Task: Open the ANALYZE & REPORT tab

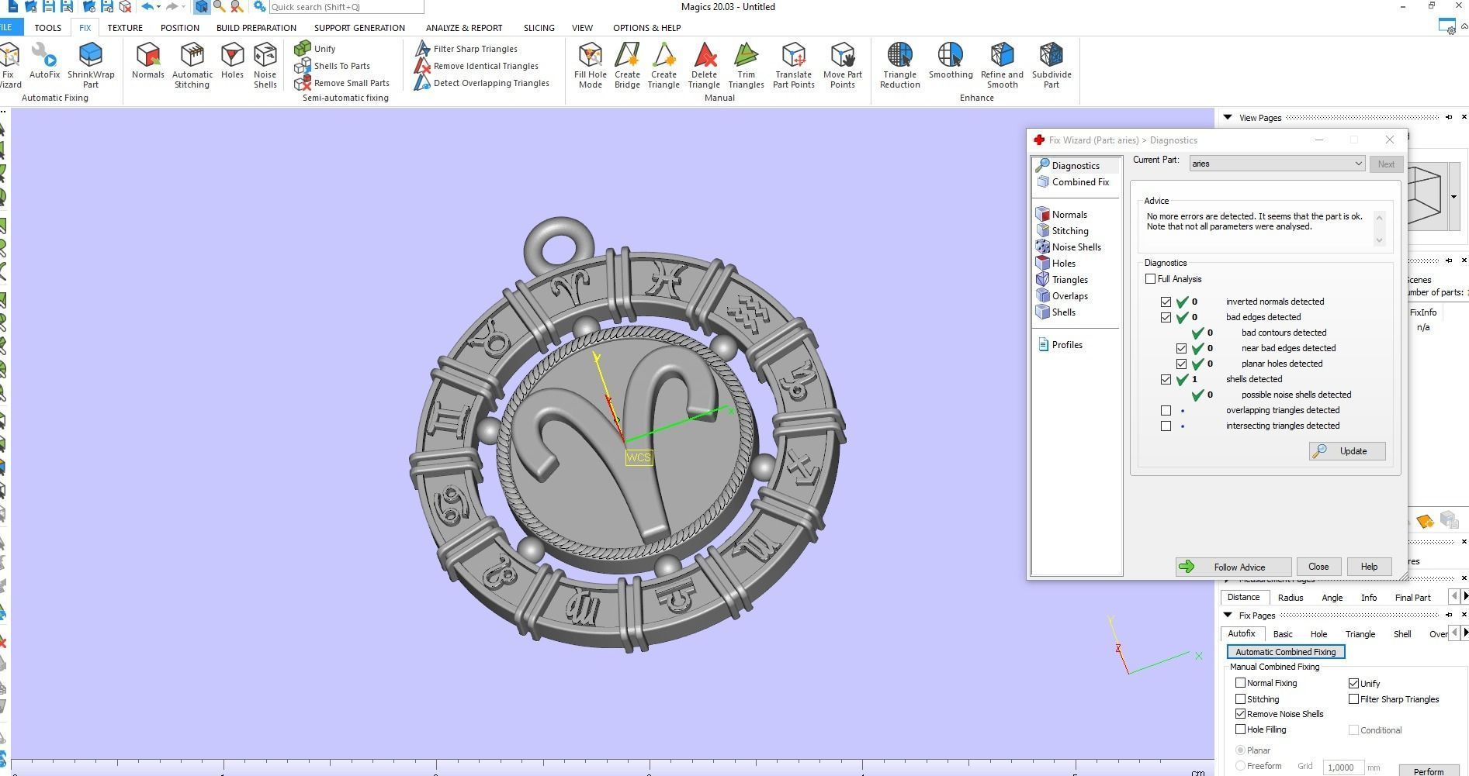Action: 464,28
